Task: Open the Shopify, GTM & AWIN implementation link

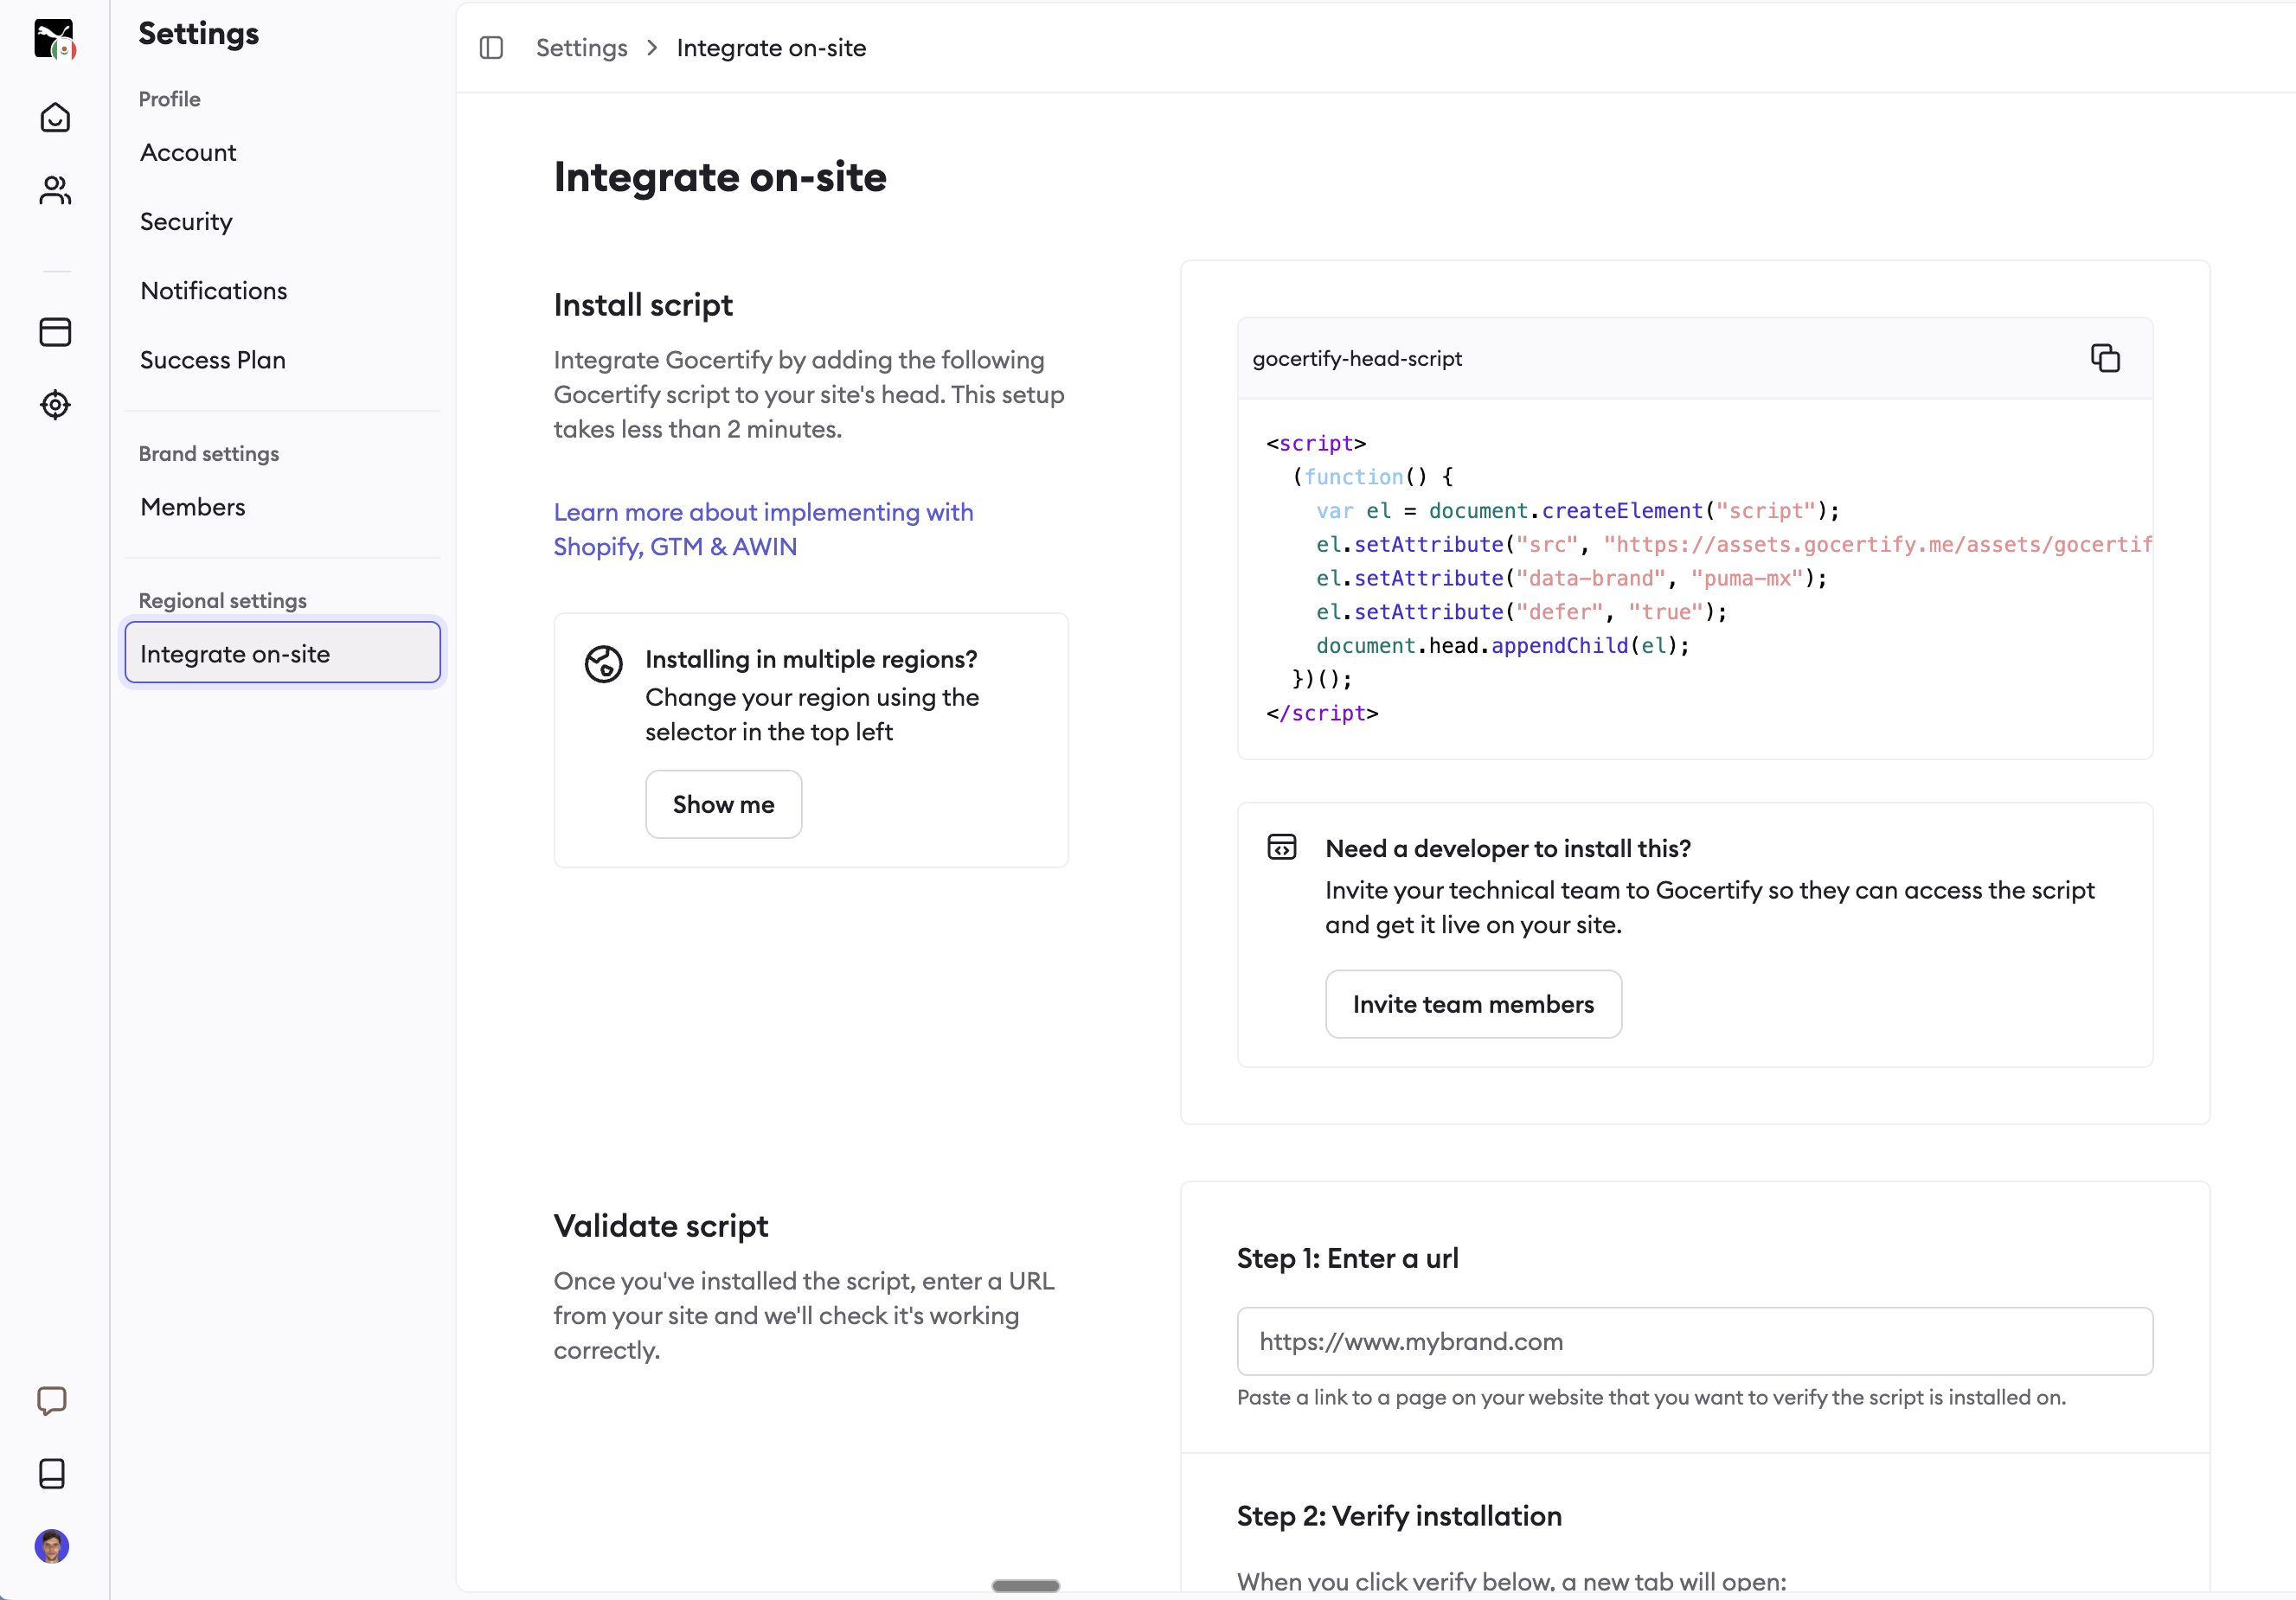Action: pos(763,529)
